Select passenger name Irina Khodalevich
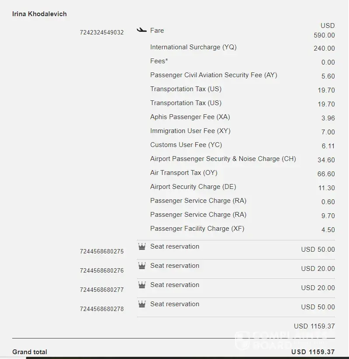The height and width of the screenshot is (359, 349). pyautogui.click(x=39, y=14)
